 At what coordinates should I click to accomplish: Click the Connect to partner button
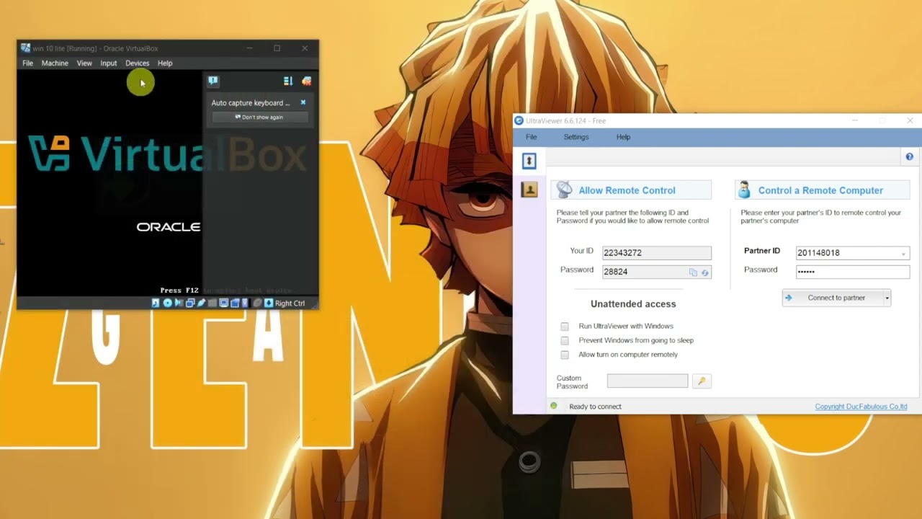click(x=833, y=298)
